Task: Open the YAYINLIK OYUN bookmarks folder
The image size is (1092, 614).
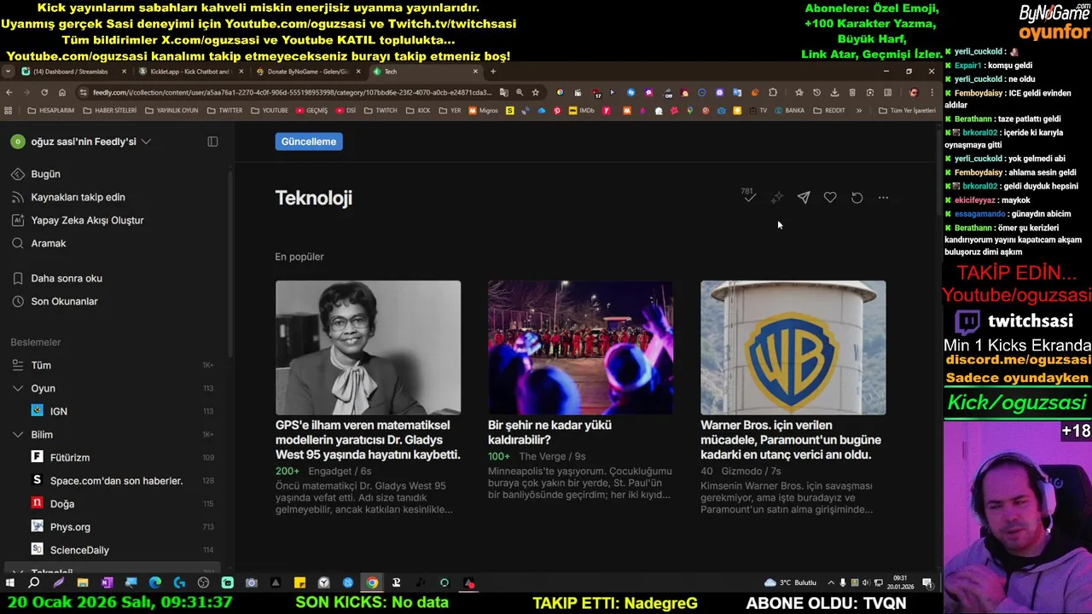Action: point(171,111)
